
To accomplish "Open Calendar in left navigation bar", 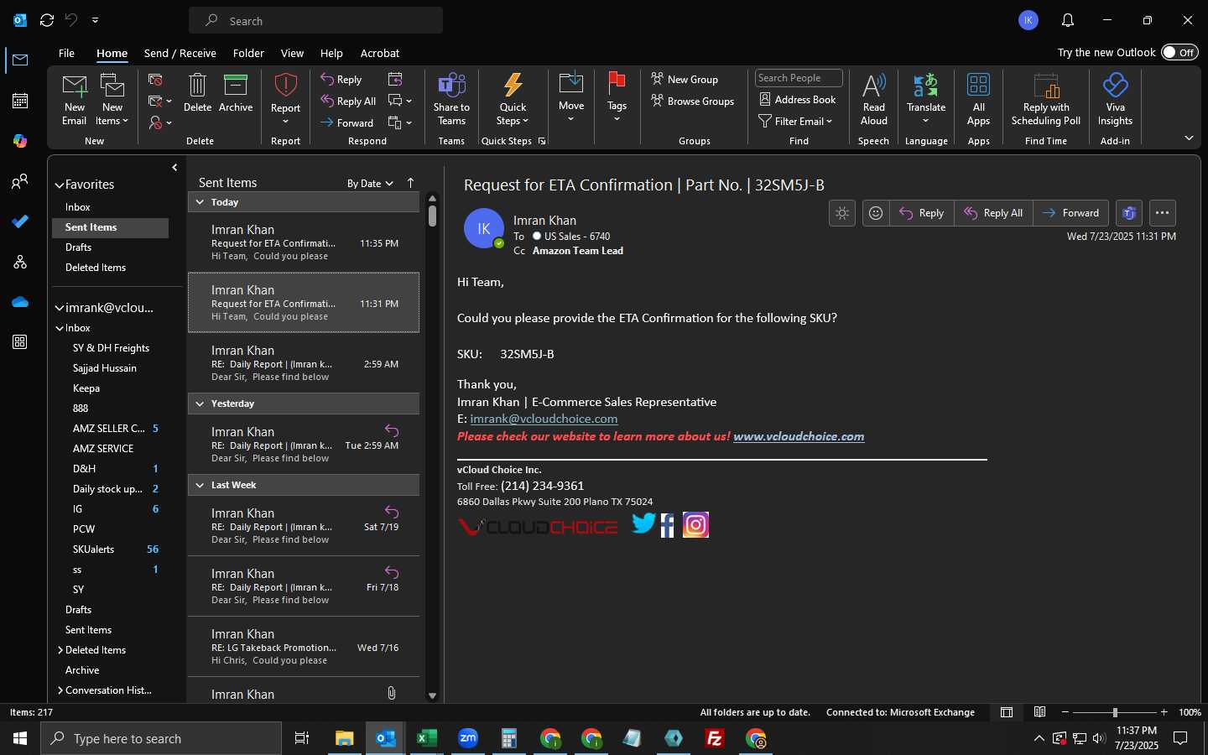I will pos(20,101).
